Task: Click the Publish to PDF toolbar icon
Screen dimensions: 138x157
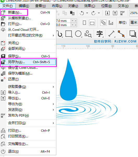Action: (x=122, y=13)
